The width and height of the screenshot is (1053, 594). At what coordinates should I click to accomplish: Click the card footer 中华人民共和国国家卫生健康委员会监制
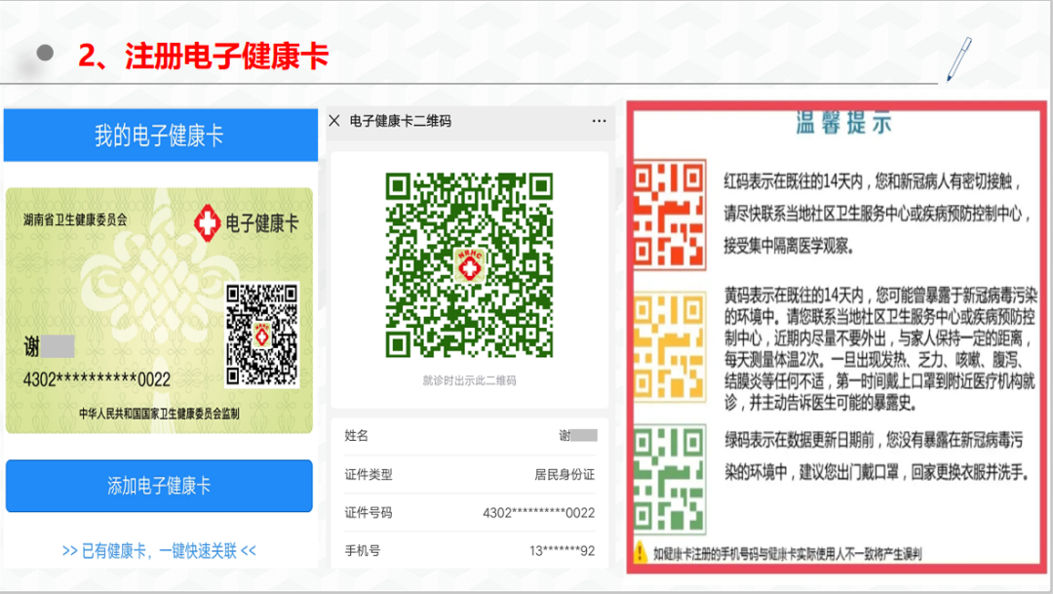[x=159, y=414]
